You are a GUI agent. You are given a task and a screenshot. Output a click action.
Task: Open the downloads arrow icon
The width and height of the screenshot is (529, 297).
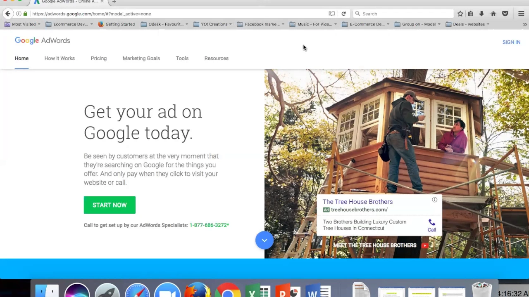click(481, 14)
